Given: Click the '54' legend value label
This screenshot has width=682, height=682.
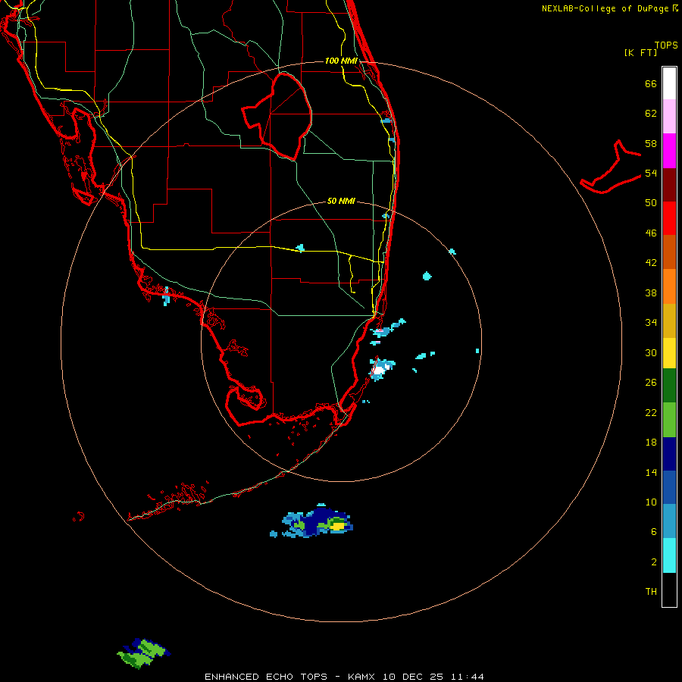Looking at the screenshot, I should point(651,173).
